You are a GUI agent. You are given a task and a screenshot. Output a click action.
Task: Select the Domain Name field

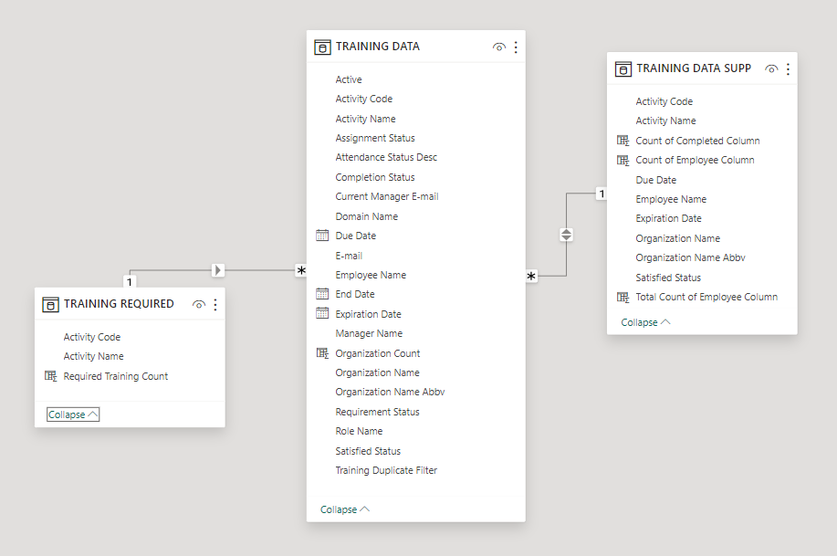[x=366, y=216]
